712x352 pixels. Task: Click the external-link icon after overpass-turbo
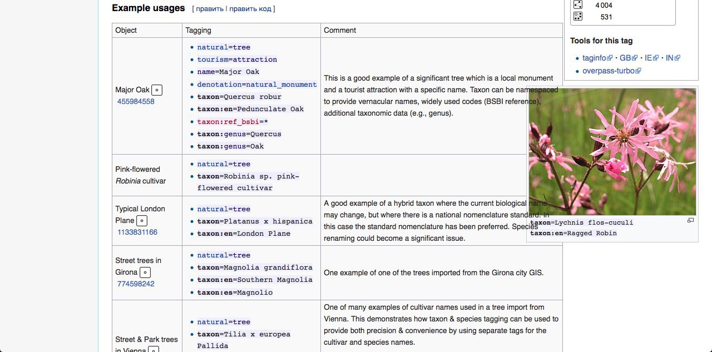tap(639, 71)
